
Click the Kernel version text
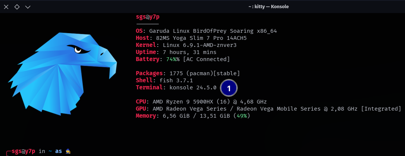(x=200, y=45)
